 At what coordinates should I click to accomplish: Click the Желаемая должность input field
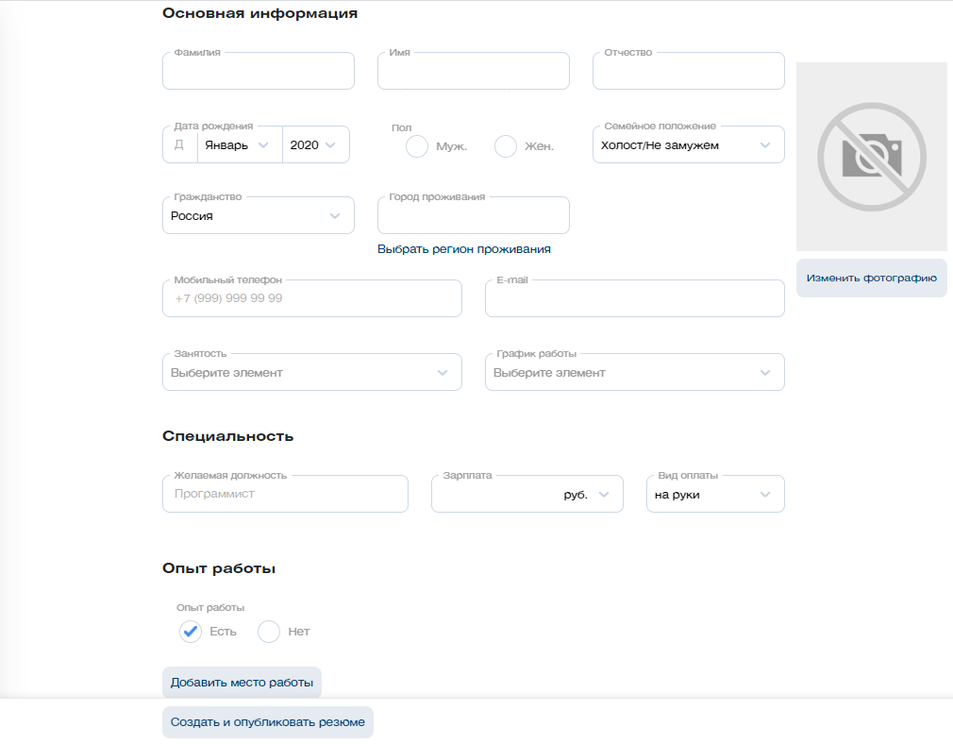click(285, 495)
